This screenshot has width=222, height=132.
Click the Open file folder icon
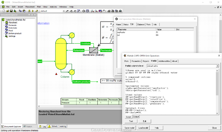pos(7,11)
